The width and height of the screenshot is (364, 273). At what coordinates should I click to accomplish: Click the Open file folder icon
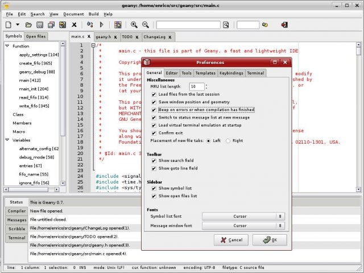[28, 25]
